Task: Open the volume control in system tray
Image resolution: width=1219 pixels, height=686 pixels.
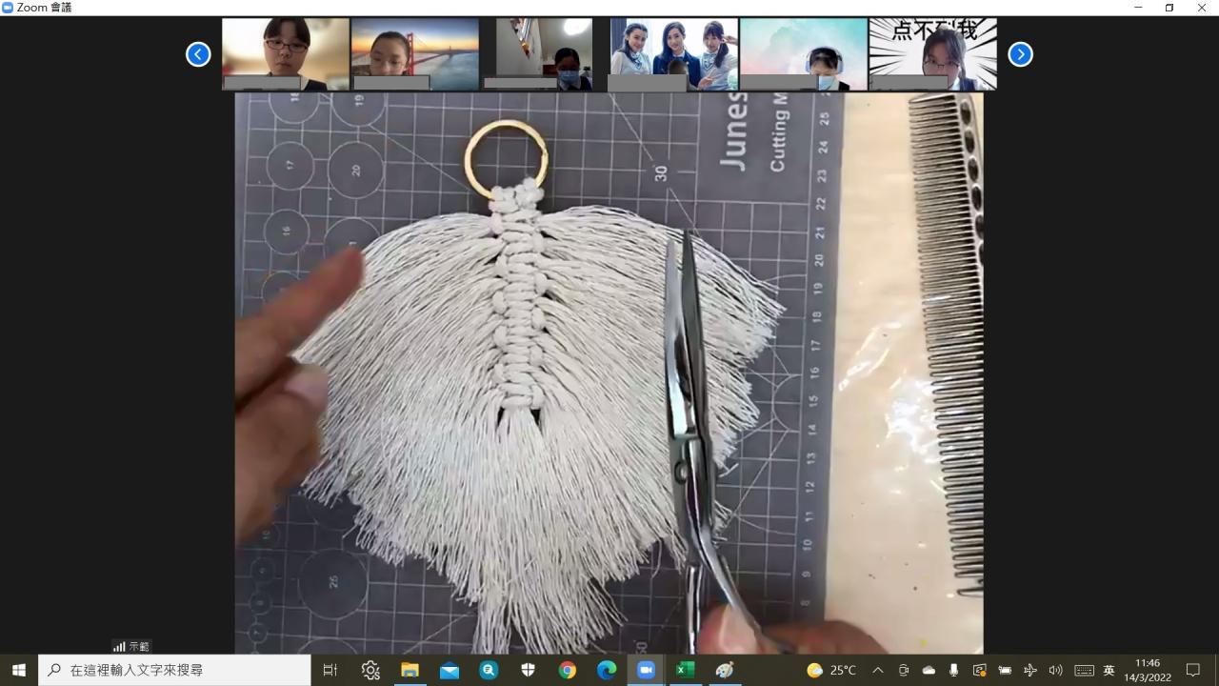Action: pyautogui.click(x=1055, y=670)
